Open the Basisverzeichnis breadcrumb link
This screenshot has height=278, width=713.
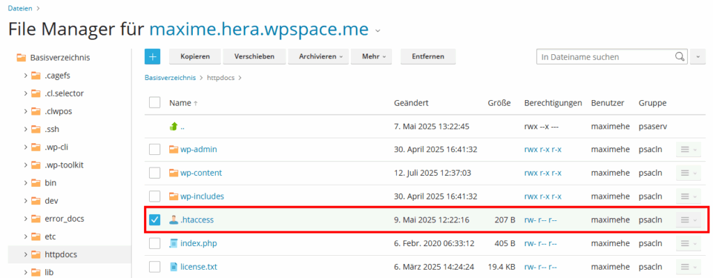coord(170,78)
